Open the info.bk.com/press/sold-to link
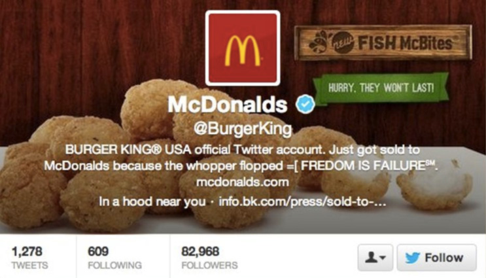Image resolution: width=486 pixels, height=278 pixels. point(302,202)
